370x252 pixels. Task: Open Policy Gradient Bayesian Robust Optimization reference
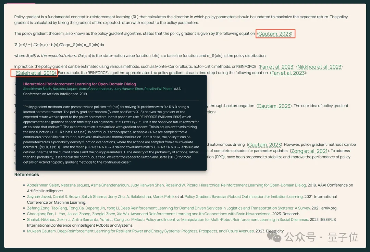244,197
